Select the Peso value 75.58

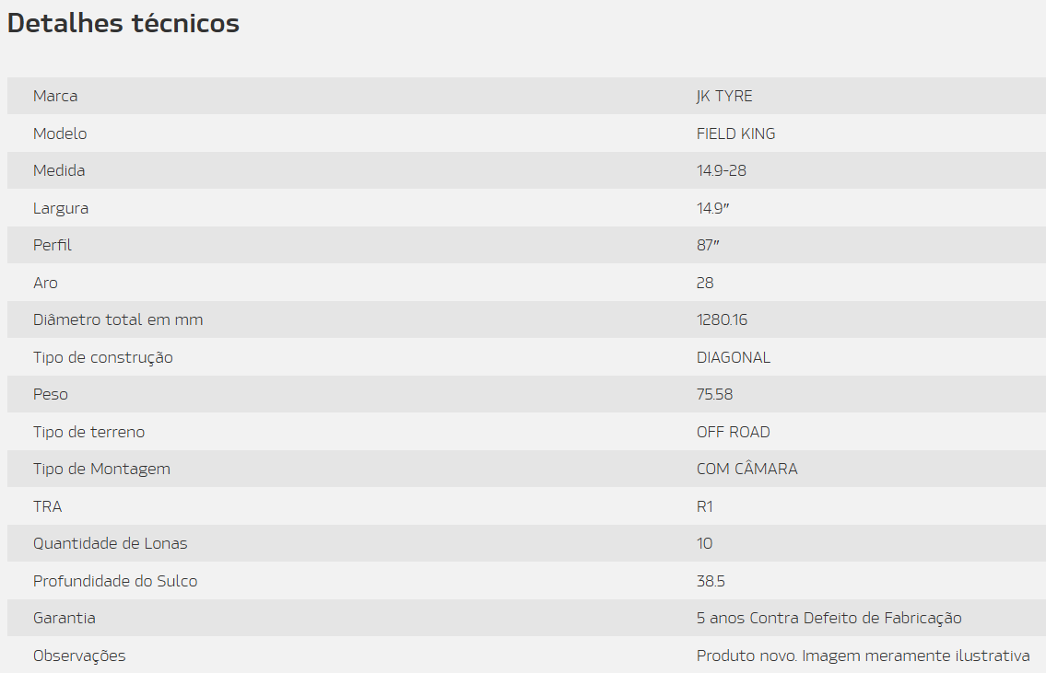point(714,394)
